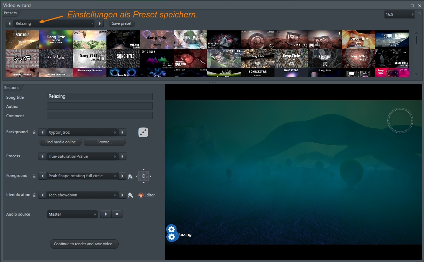Open the Tech showdown identification dropdown
The image size is (424, 262).
[82, 195]
